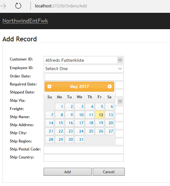Click the Order Date label
The image size is (170, 186).
[x=20, y=76]
